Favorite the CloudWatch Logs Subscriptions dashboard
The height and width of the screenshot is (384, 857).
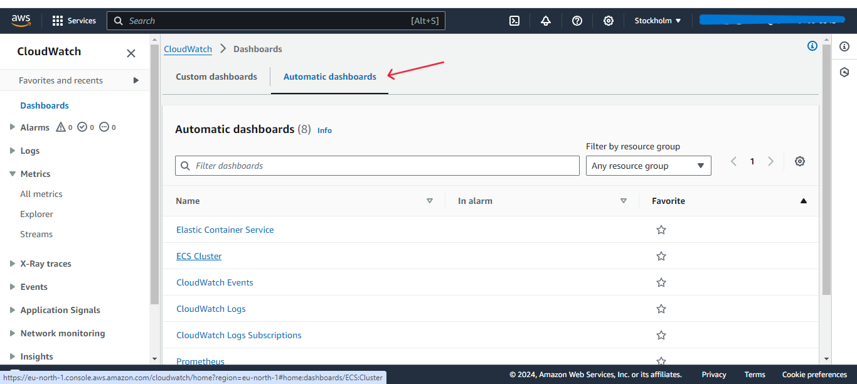tap(661, 335)
